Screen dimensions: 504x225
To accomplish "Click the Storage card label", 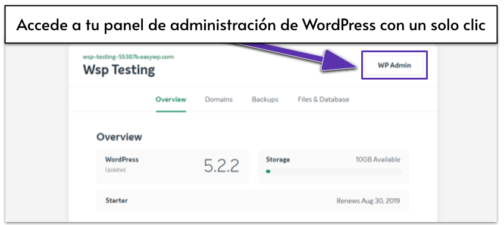I will pos(278,159).
